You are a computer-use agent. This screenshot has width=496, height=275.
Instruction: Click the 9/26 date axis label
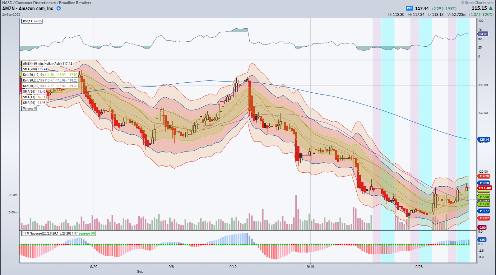[x=419, y=267]
